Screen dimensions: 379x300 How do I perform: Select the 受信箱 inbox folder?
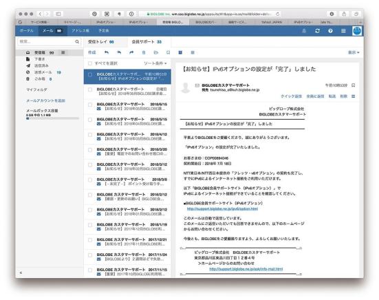(x=40, y=52)
